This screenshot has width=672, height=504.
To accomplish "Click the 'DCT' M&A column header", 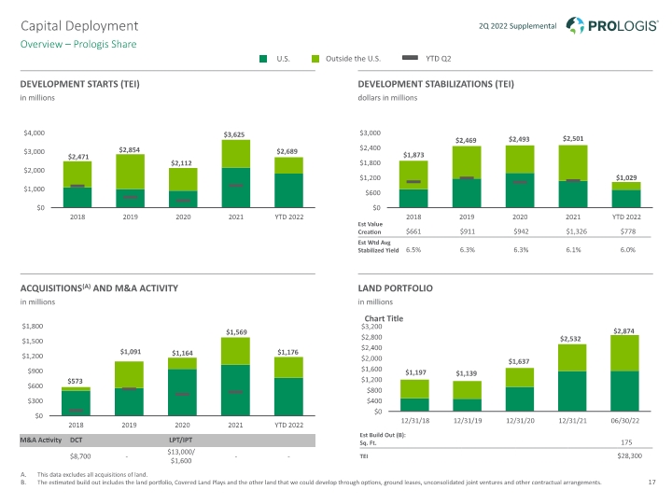I will tap(76, 441).
